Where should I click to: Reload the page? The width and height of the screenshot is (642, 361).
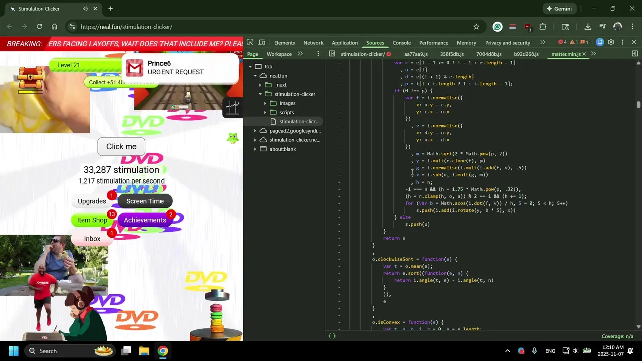(x=39, y=27)
